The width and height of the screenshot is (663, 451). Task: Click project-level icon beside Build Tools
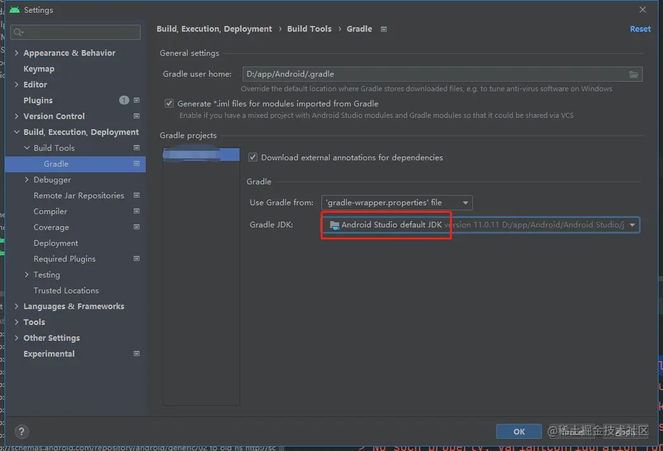136,148
